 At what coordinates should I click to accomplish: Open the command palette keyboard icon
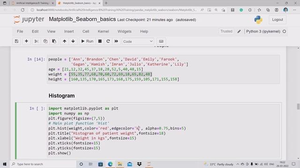[161, 41]
